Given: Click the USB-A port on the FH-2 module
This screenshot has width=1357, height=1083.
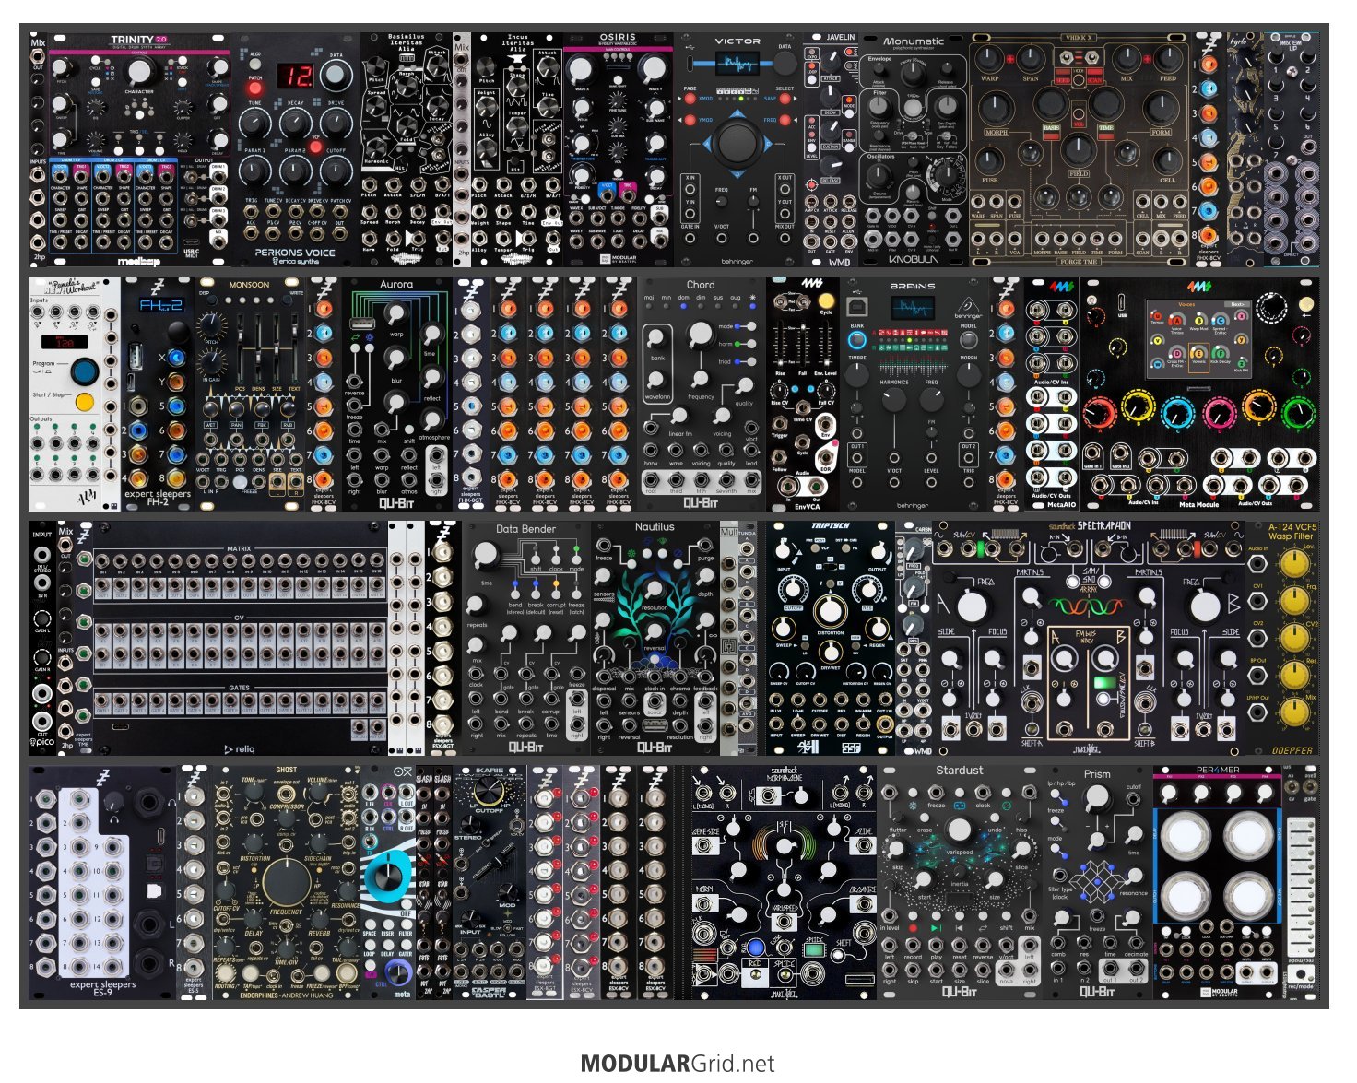Looking at the screenshot, I should tap(137, 355).
